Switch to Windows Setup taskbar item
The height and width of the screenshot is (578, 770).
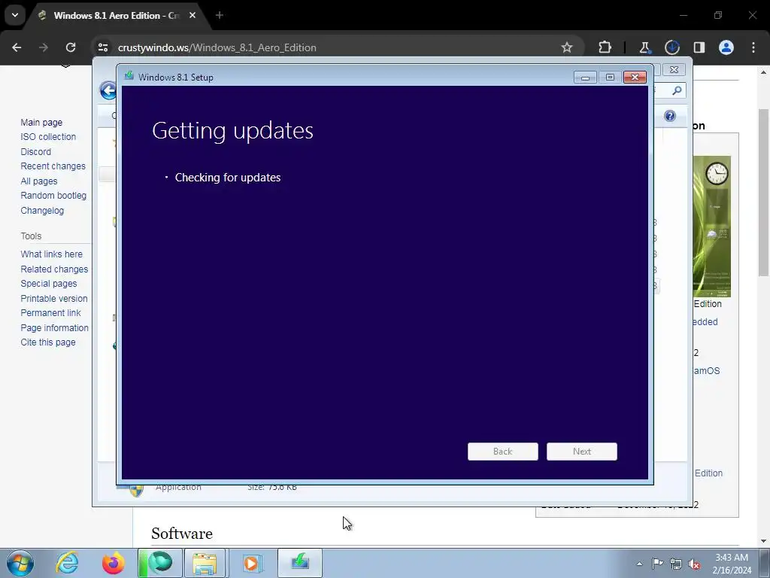click(x=300, y=563)
